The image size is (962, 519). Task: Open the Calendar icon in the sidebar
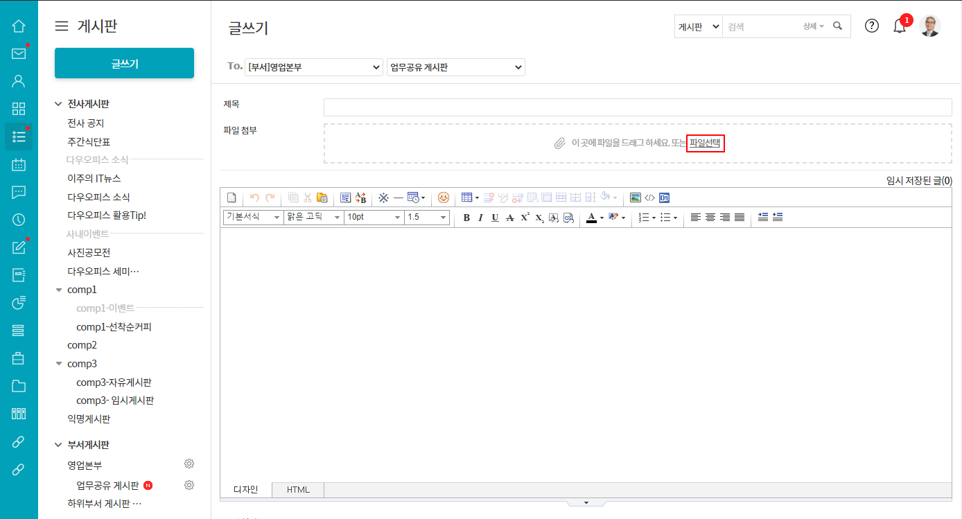point(19,164)
